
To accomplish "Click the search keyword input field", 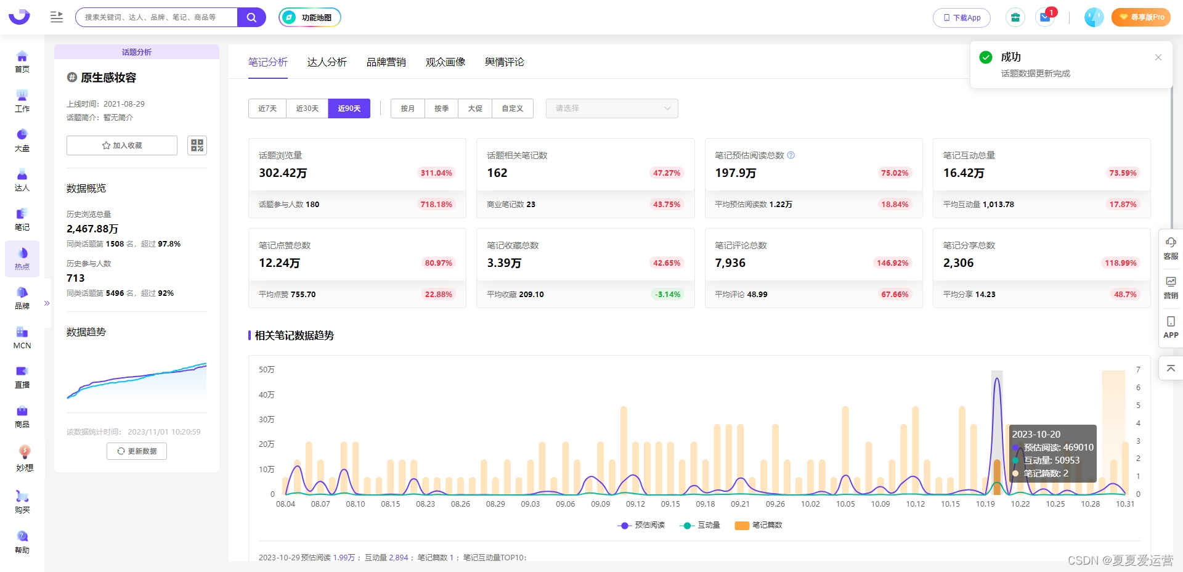I will [x=157, y=17].
